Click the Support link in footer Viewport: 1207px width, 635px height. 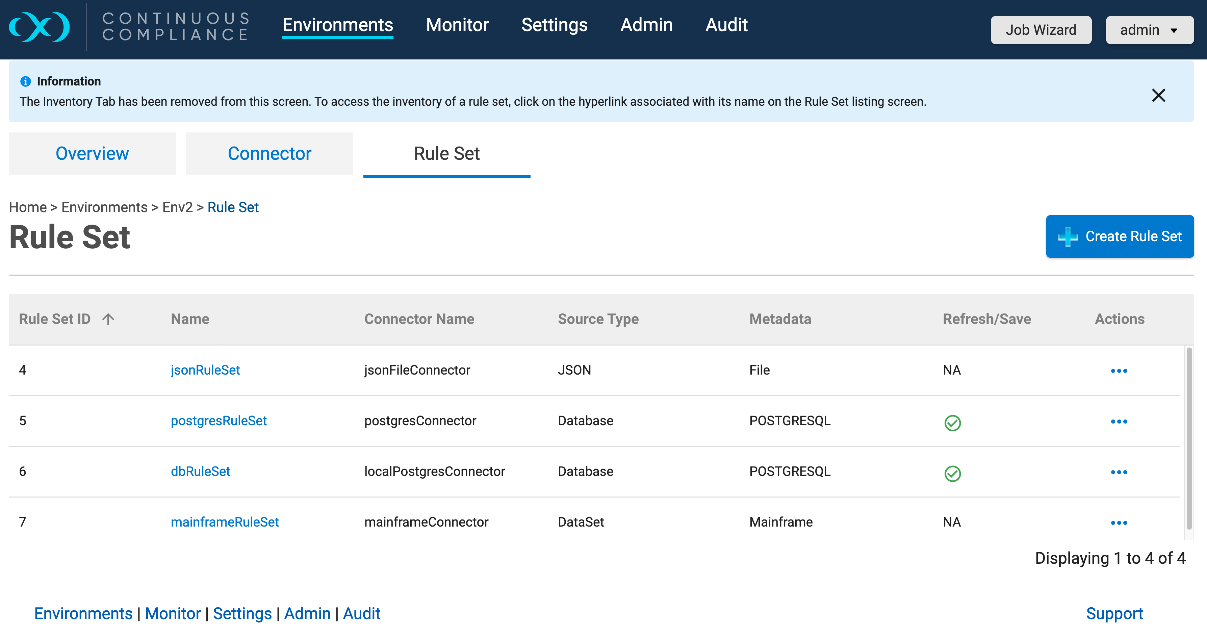(x=1114, y=613)
